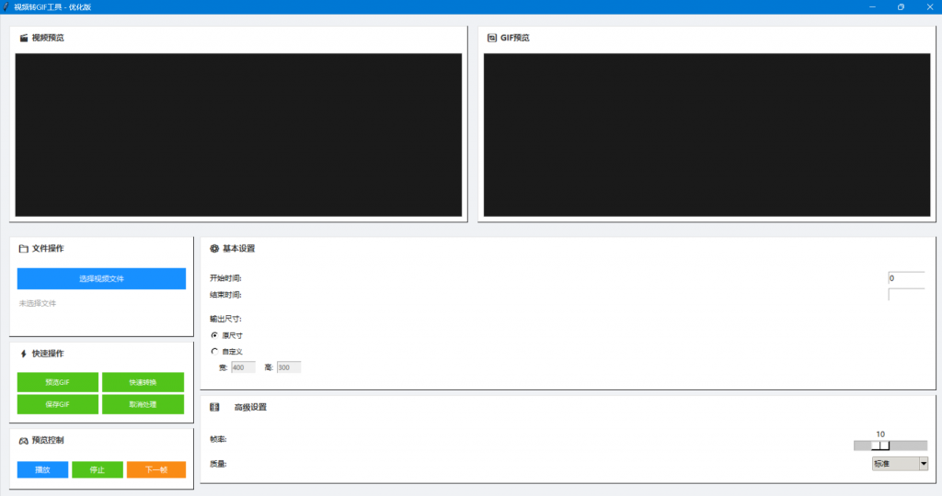Image resolution: width=942 pixels, height=496 pixels.
Task: Click the app icon in the title bar
Action: (6, 6)
